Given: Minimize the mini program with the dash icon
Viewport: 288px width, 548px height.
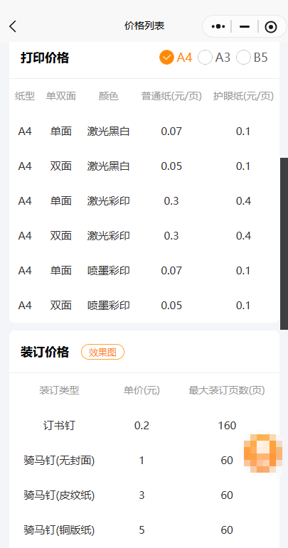Looking at the screenshot, I should (245, 26).
